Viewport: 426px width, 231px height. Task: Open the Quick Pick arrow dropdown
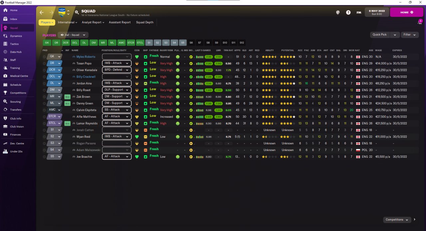pyautogui.click(x=395, y=35)
